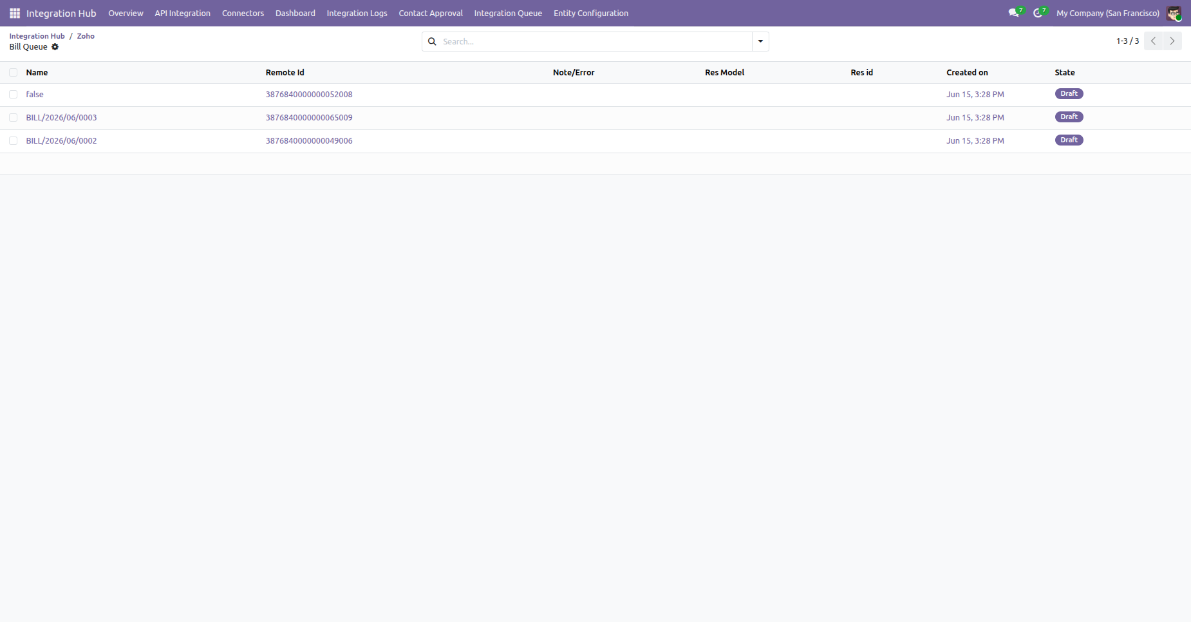This screenshot has height=622, width=1191.
Task: Go to next page of records
Action: point(1172,41)
